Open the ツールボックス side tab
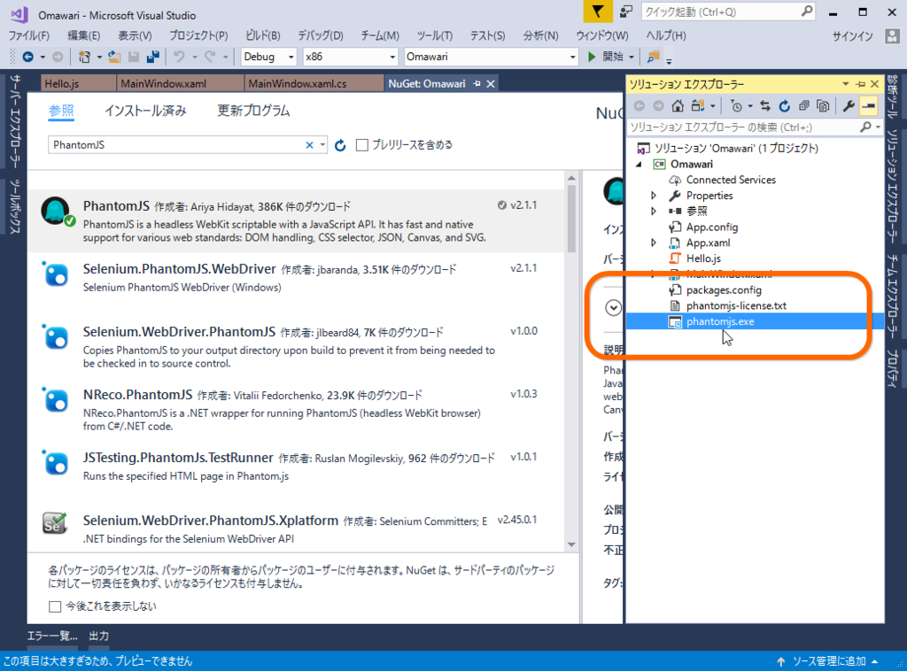The width and height of the screenshot is (907, 671). click(x=14, y=207)
